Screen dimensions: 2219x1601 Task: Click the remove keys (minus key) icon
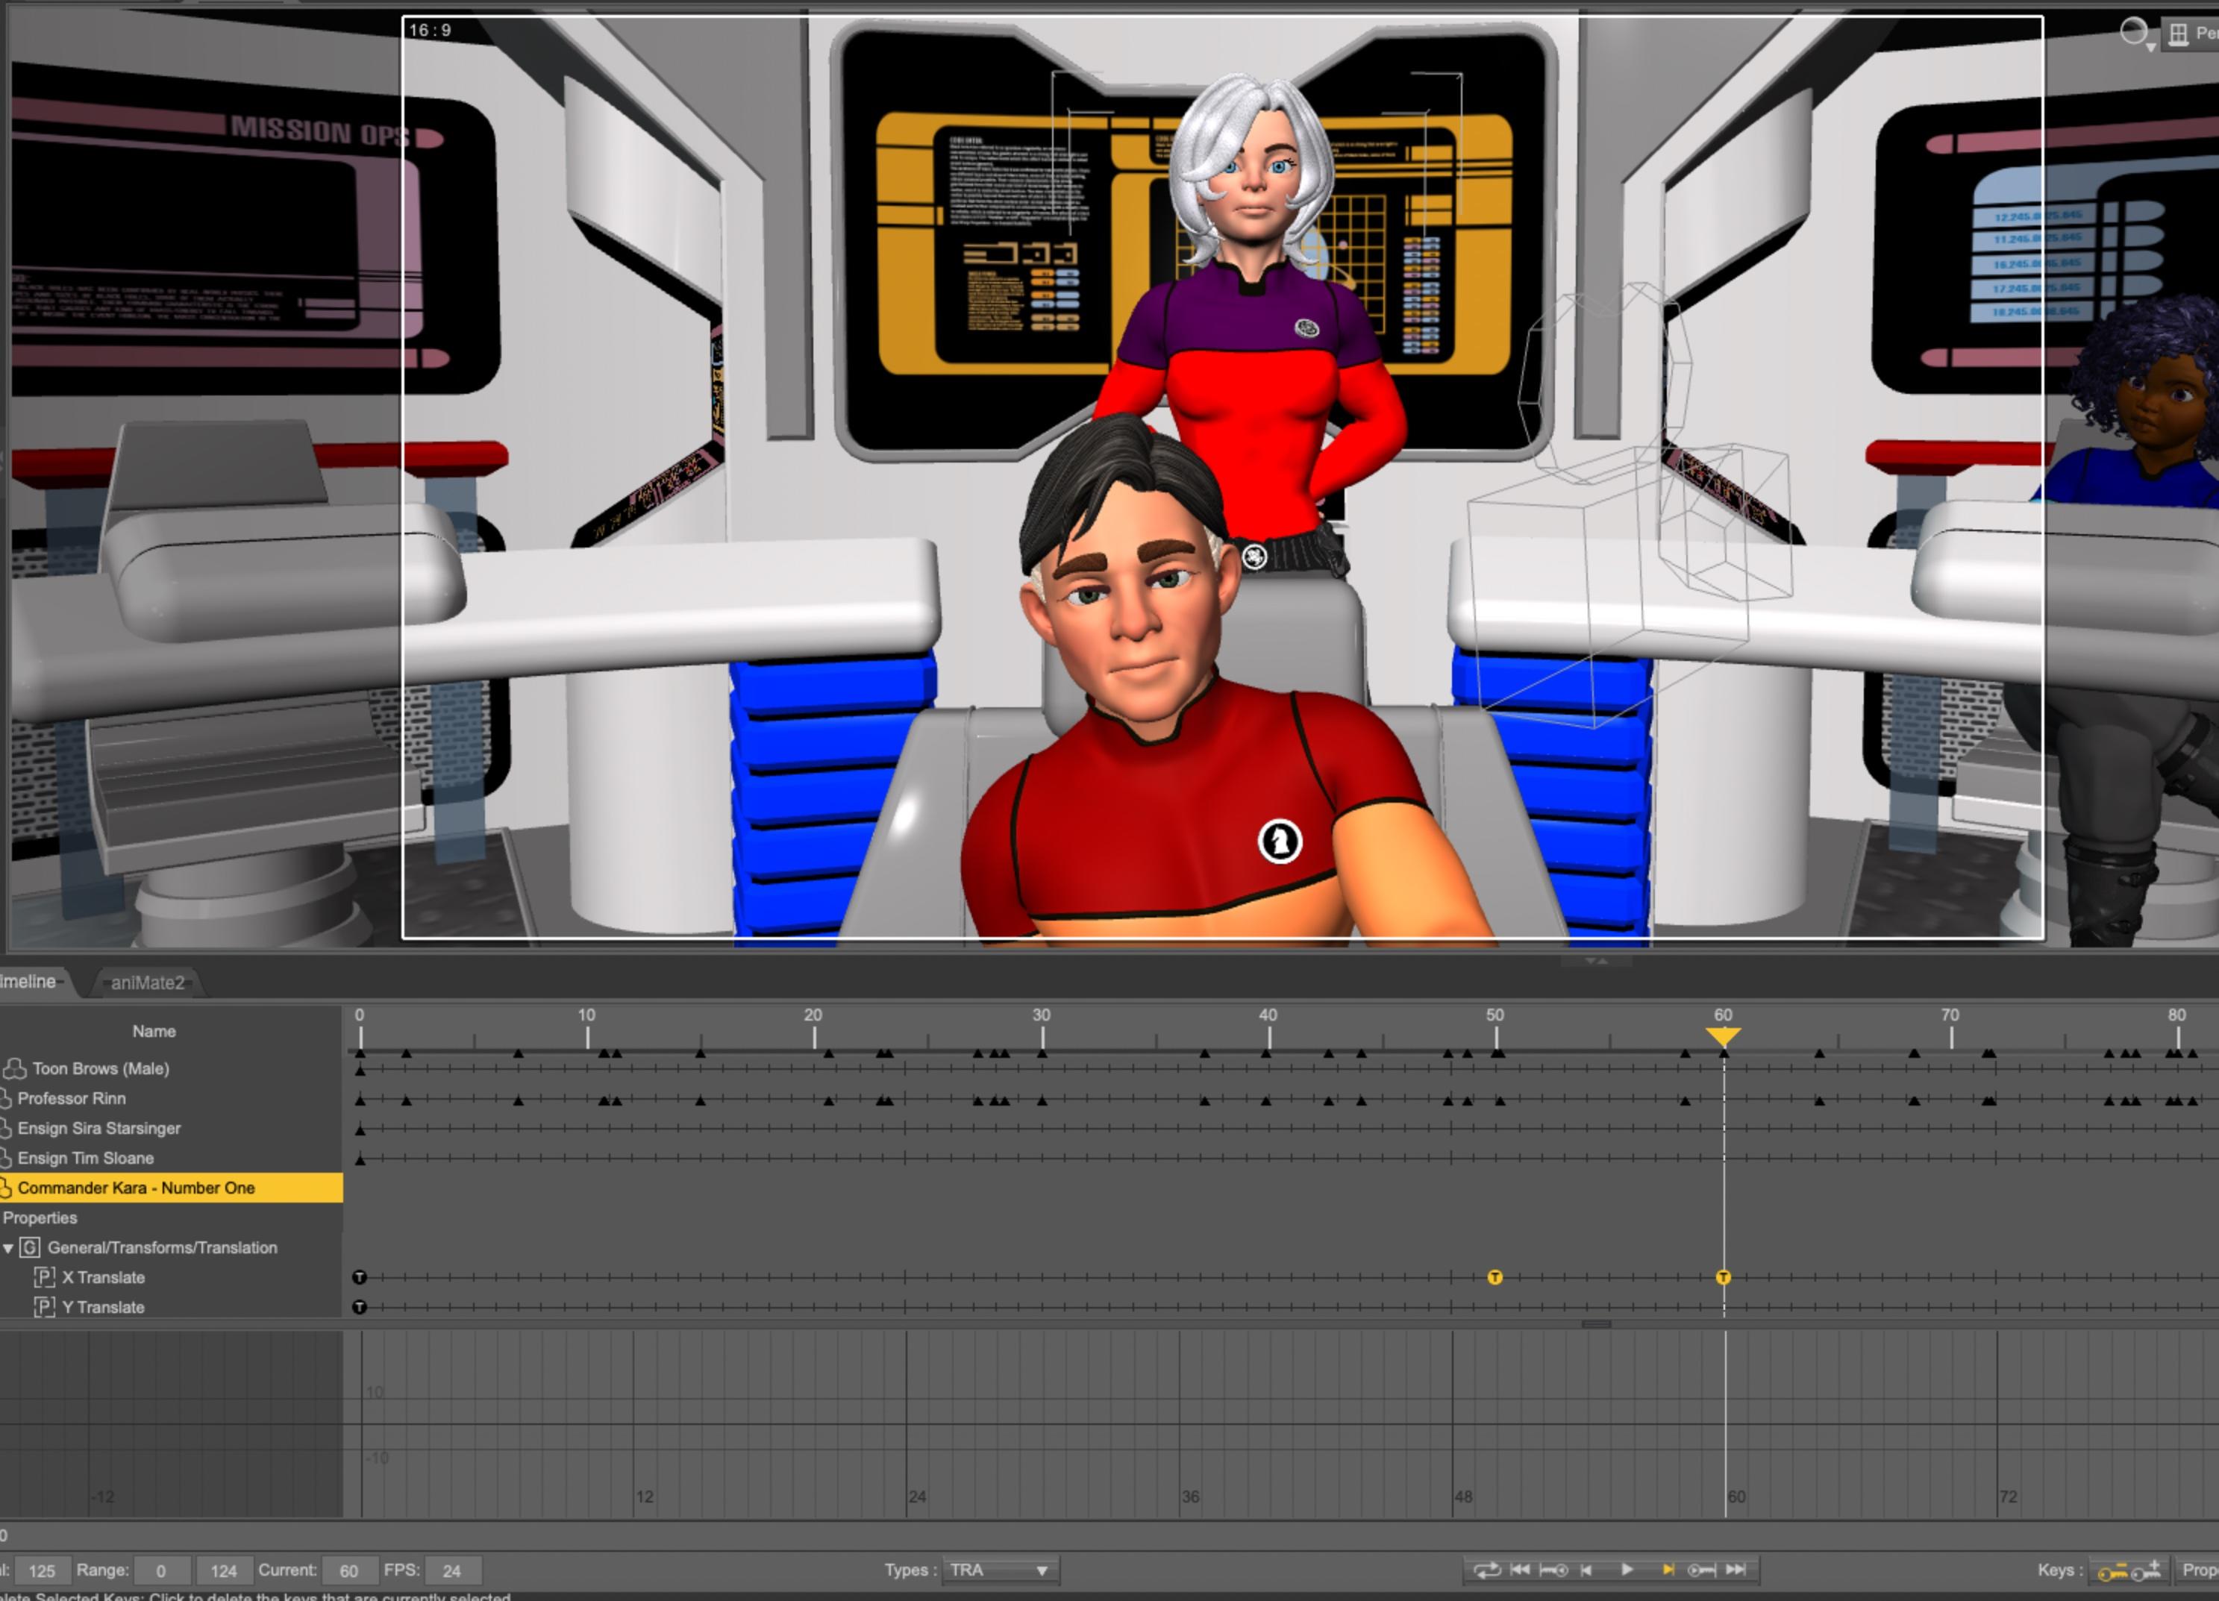(x=2112, y=1572)
